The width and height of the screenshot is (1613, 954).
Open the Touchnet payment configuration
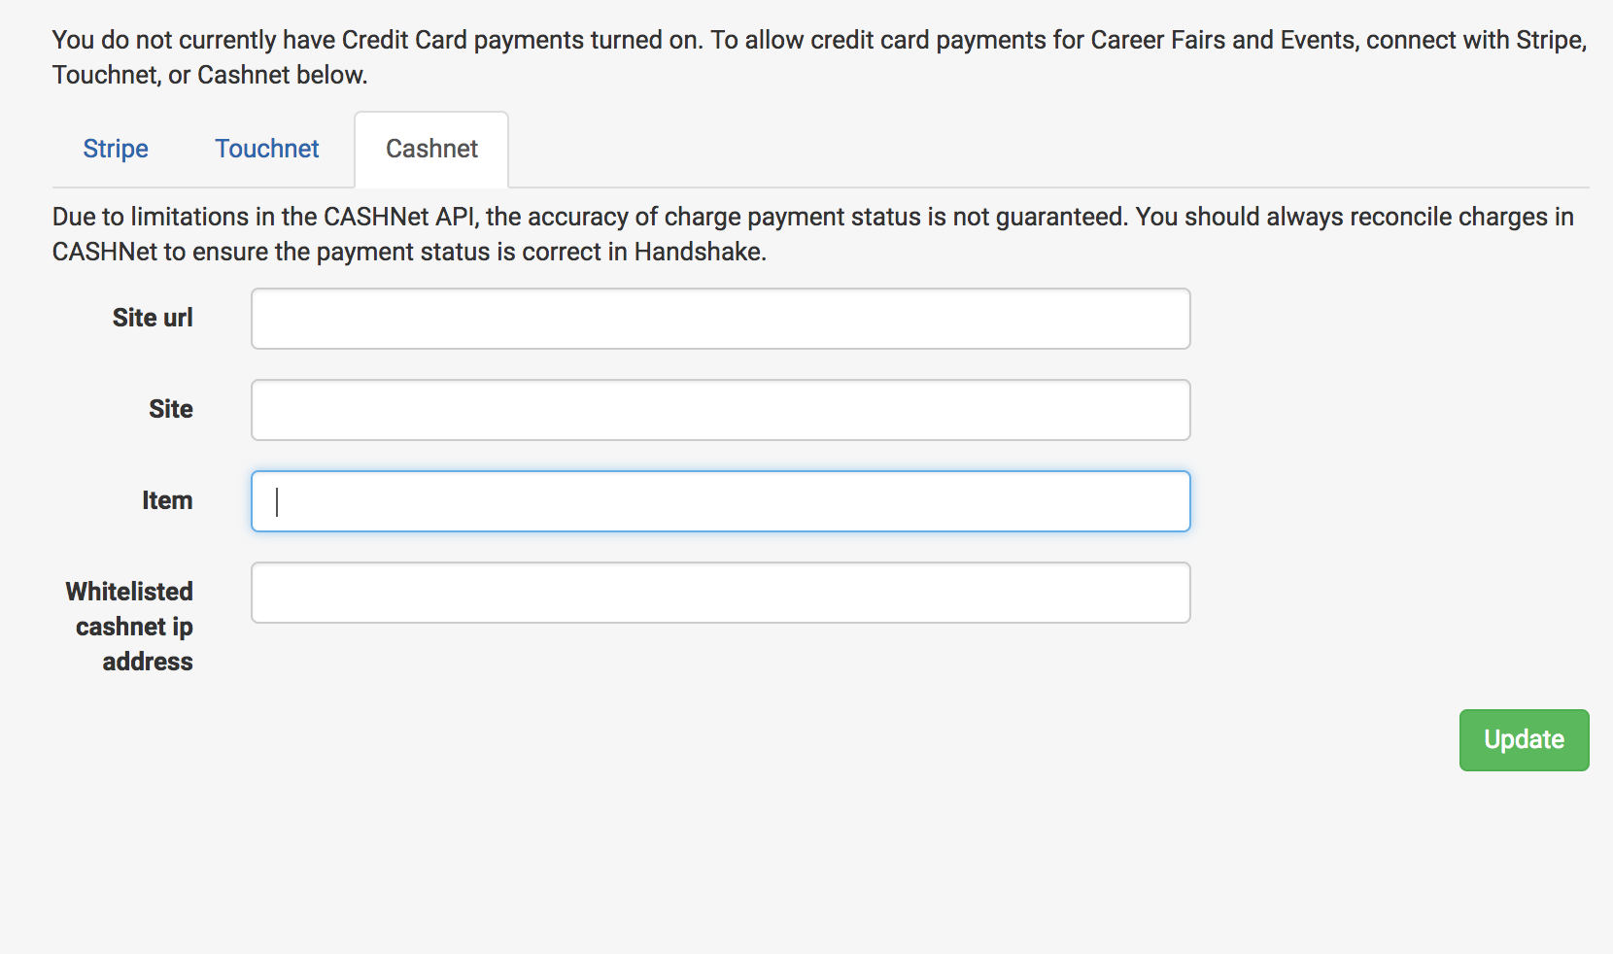point(266,149)
